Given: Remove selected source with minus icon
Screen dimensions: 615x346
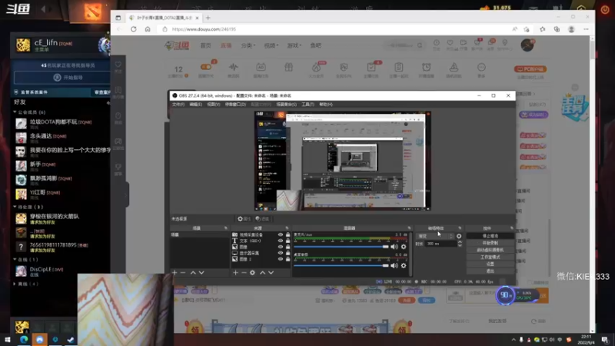Looking at the screenshot, I should 244,272.
